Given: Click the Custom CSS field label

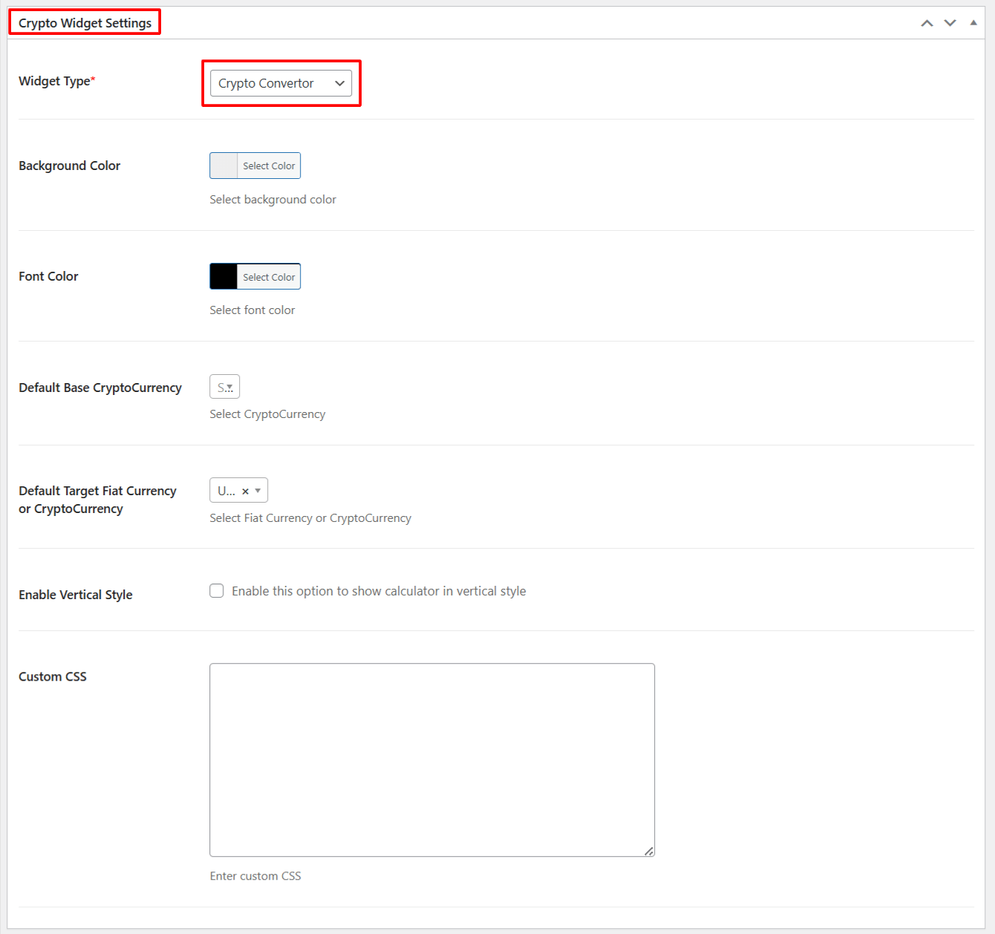Looking at the screenshot, I should pos(53,676).
